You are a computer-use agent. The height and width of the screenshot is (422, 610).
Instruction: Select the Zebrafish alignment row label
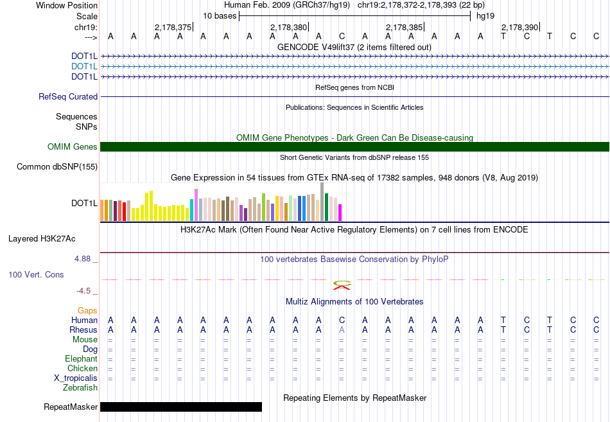tap(80, 388)
